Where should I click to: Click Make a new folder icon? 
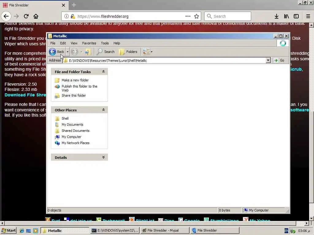(x=57, y=80)
